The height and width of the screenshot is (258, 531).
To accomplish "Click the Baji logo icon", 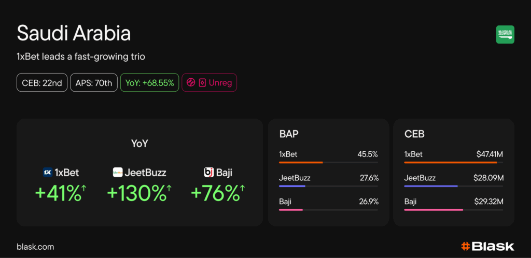I will pos(209,172).
